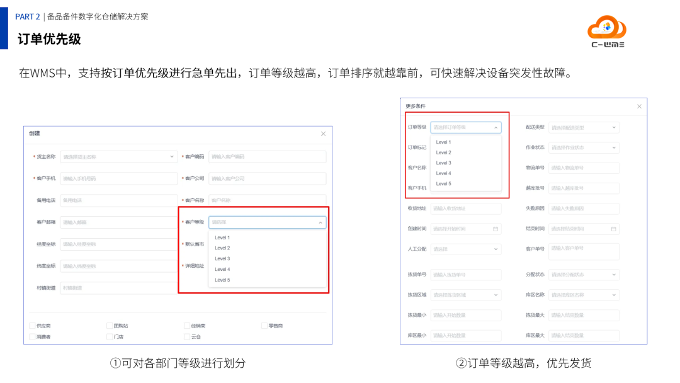680x383 pixels.
Task: Open the 拣货区域 dropdown
Action: click(466, 295)
